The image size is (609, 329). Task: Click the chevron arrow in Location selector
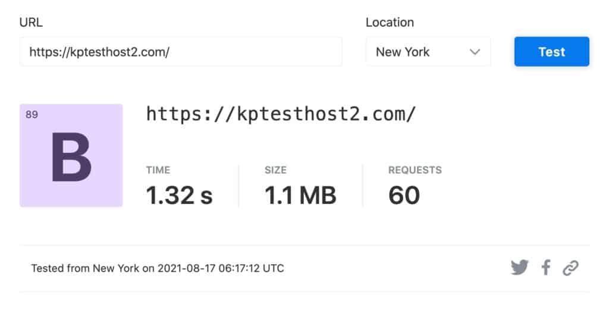[475, 52]
